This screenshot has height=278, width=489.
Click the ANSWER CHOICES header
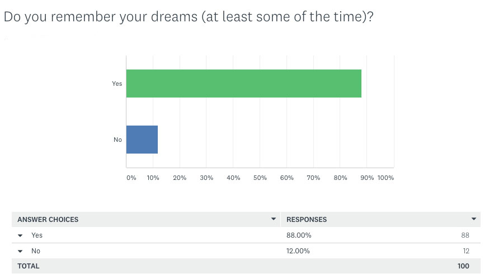tap(48, 220)
